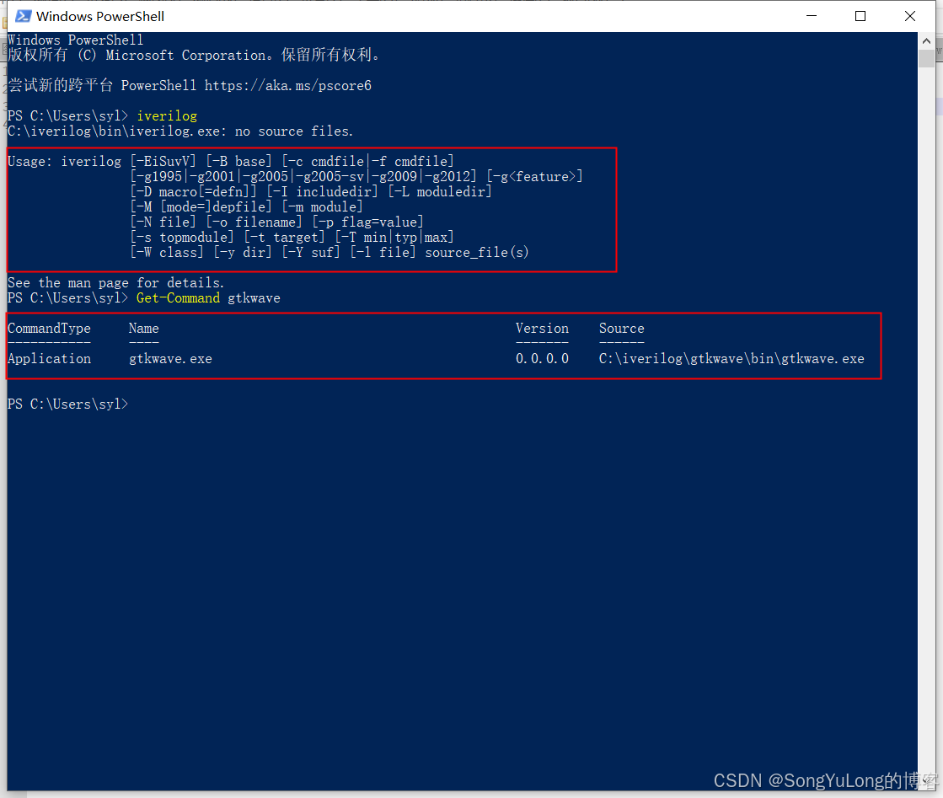Screen dimensions: 943x798
Task: Click the '[-g1995|-g2001|-g2005' options text
Action: [210, 177]
